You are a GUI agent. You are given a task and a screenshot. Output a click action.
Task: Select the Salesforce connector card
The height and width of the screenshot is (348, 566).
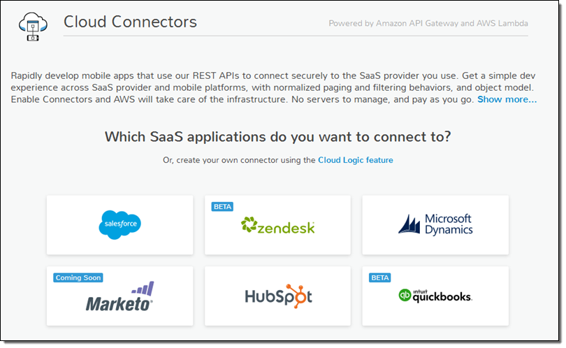coord(120,225)
